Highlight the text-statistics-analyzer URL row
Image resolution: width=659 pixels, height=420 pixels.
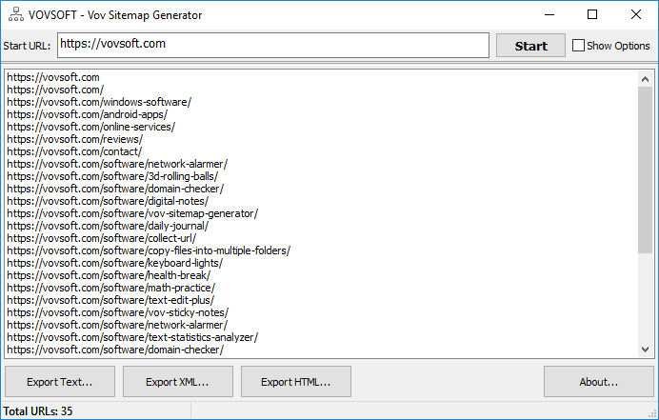click(x=132, y=337)
